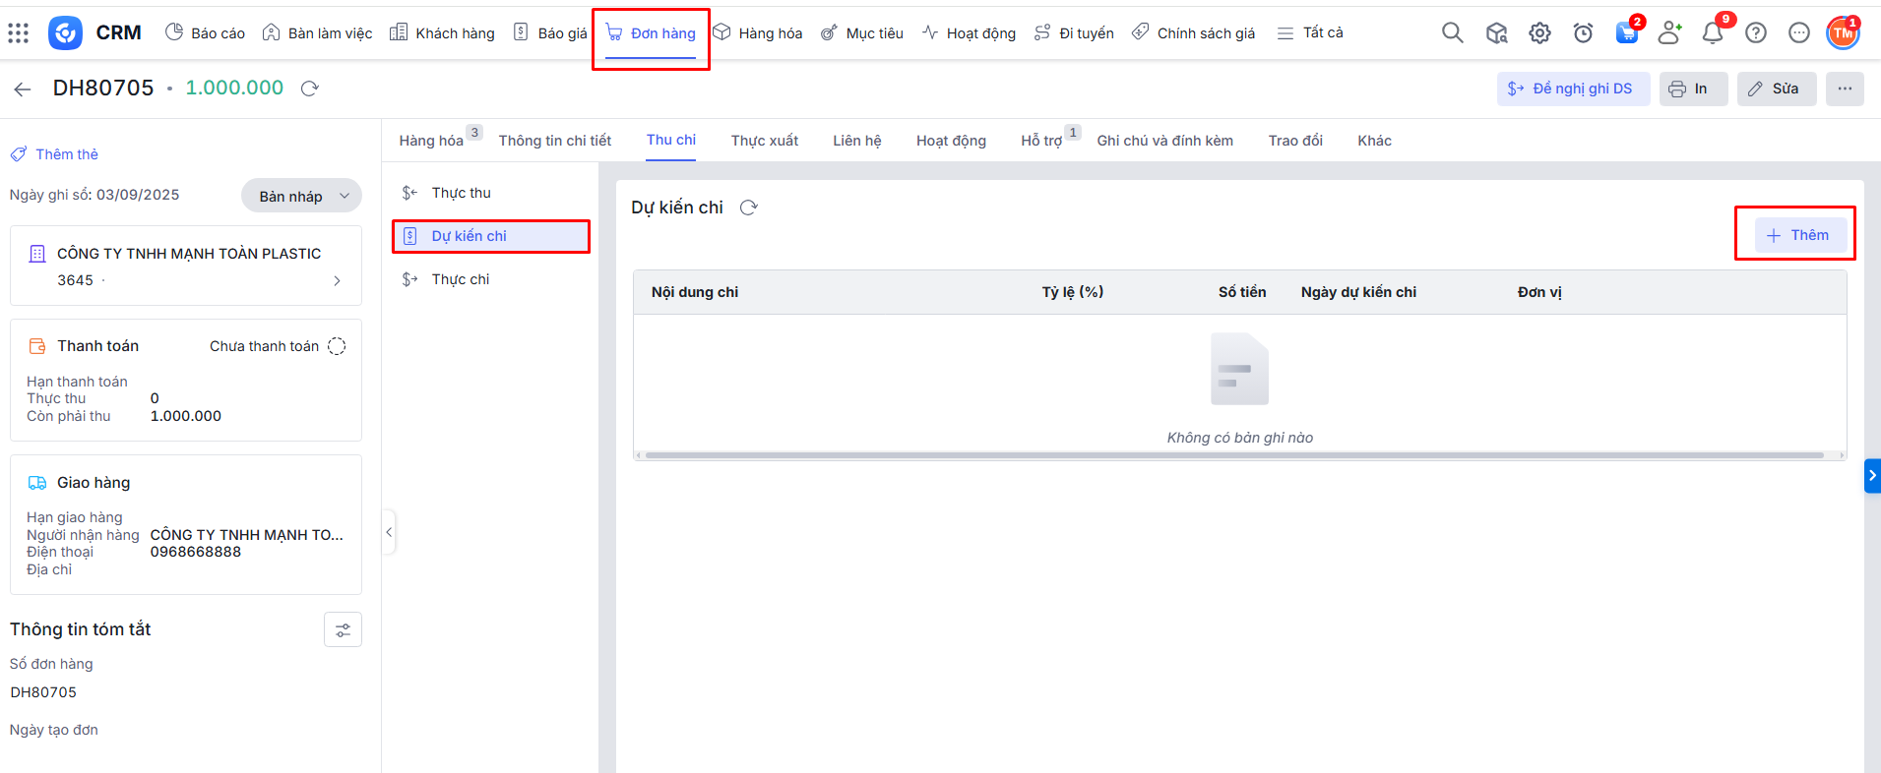
Task: Open the alarm clock reminders icon
Action: pyautogui.click(x=1583, y=33)
